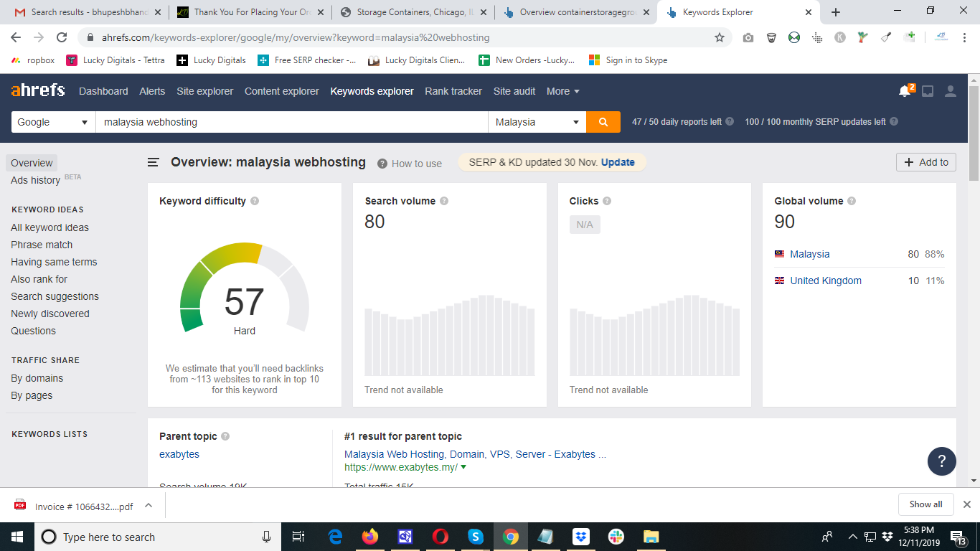The image size is (980, 551).
Task: Open Site explorer
Action: 205,91
